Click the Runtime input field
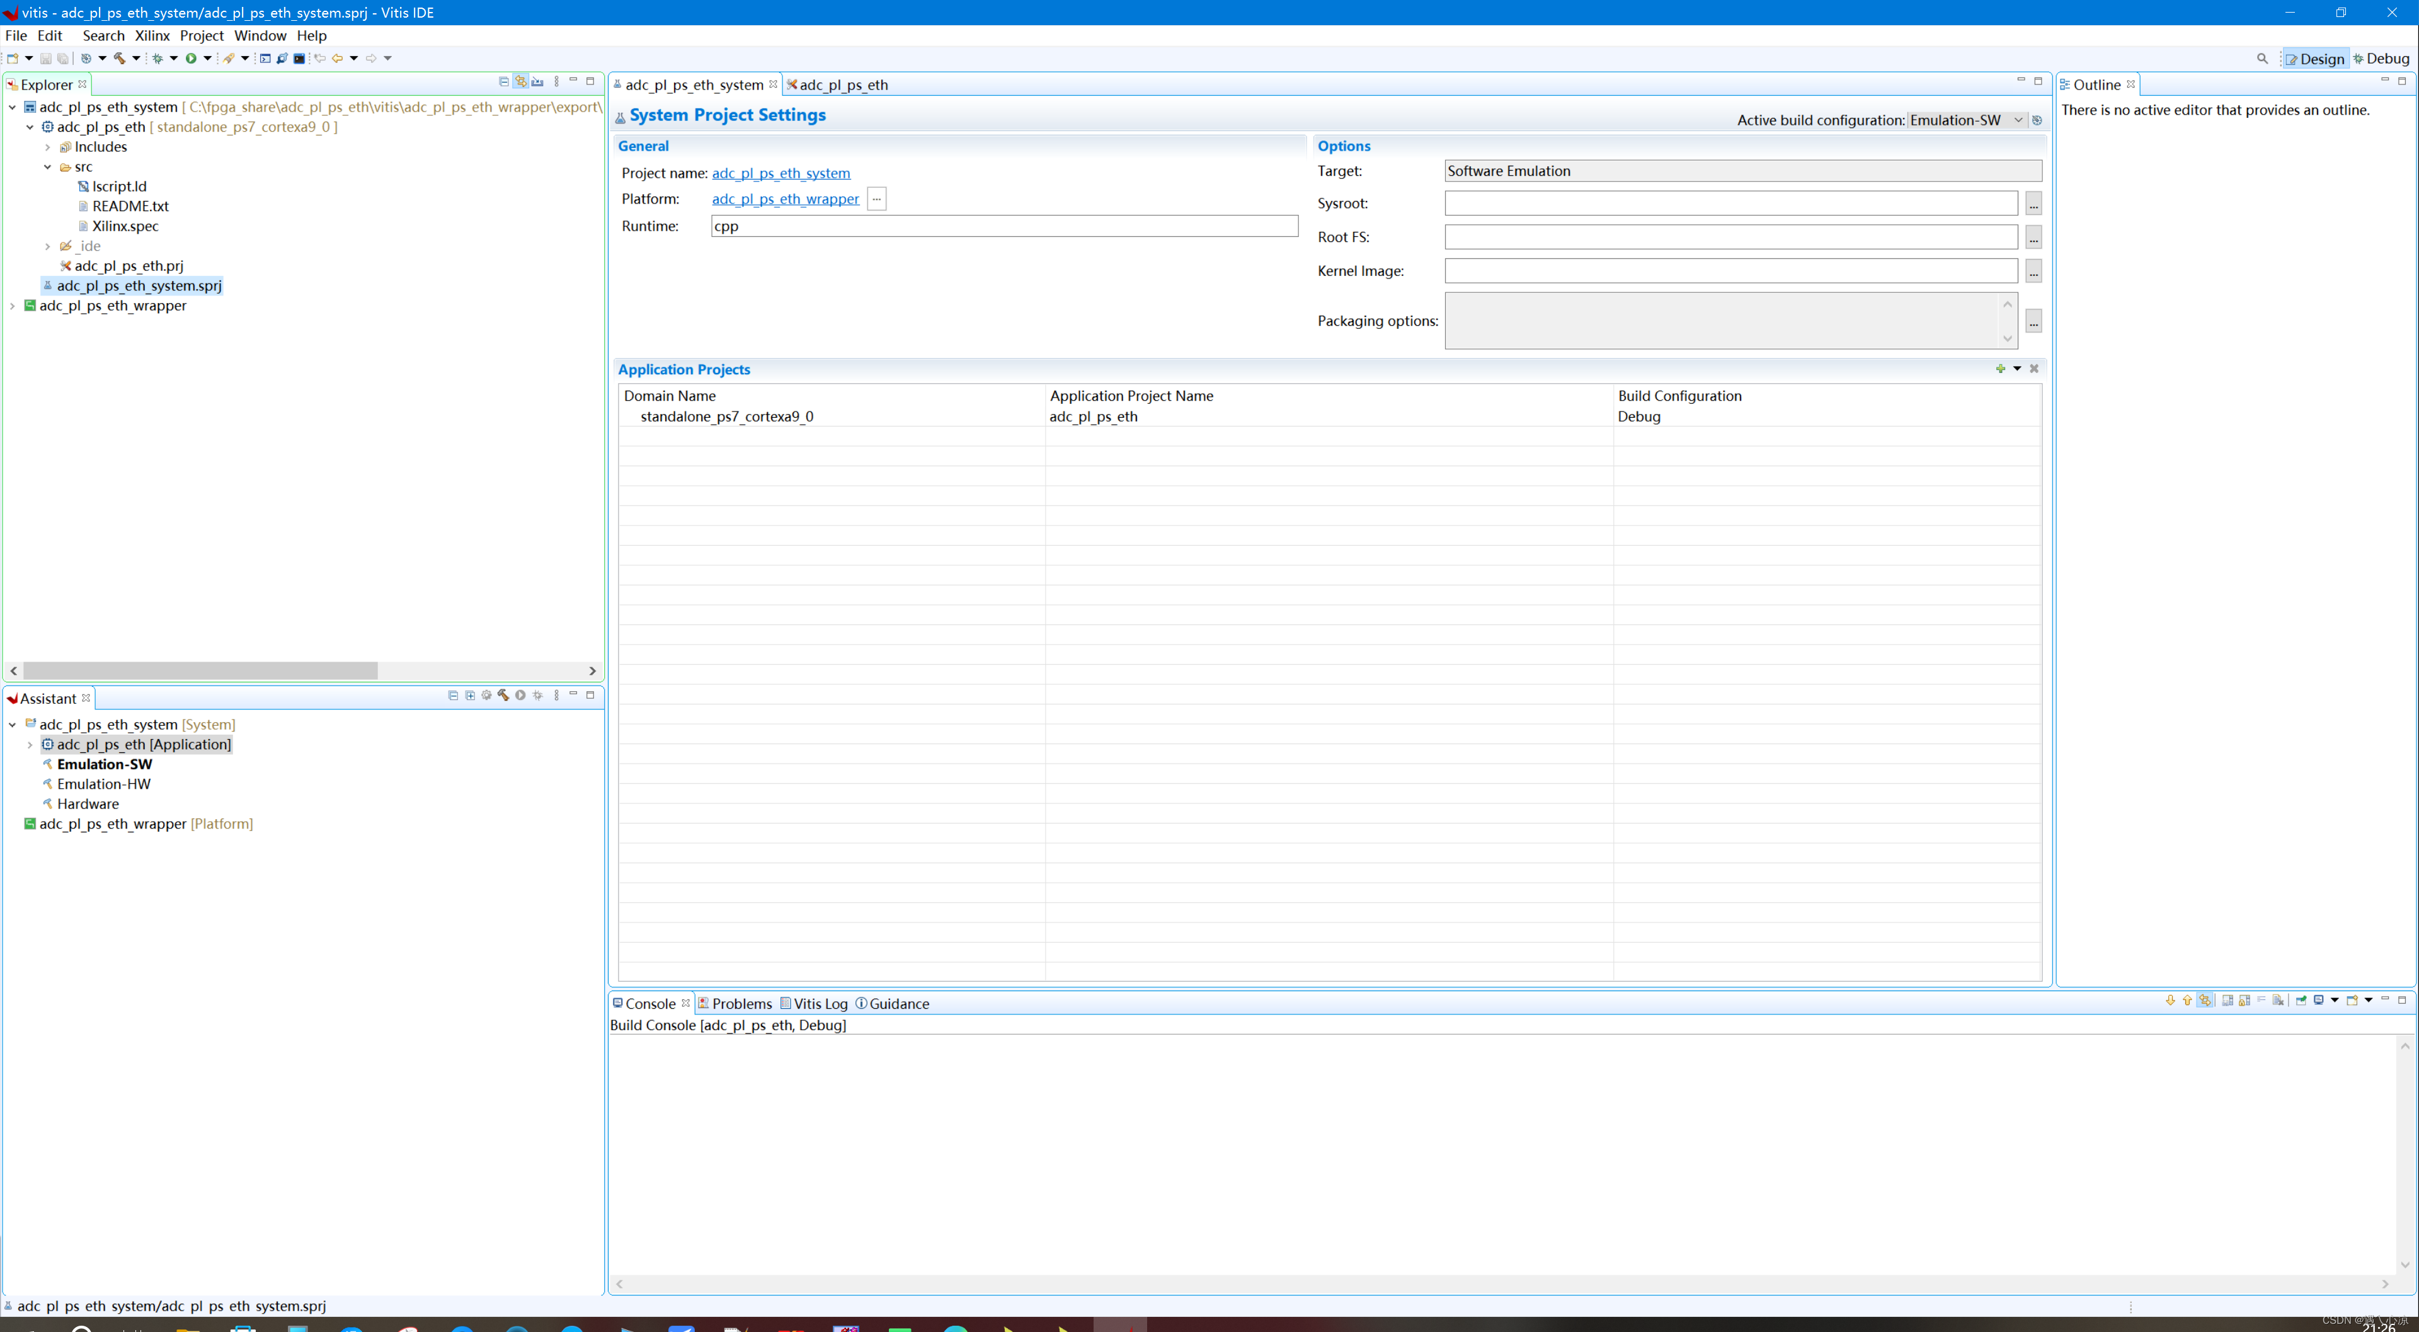Viewport: 2419px width, 1332px height. point(1005,226)
